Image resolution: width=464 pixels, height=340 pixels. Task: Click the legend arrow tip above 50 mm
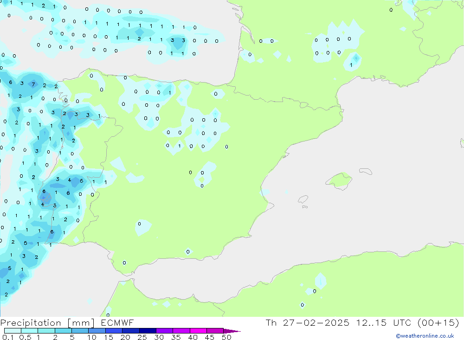click(x=232, y=331)
